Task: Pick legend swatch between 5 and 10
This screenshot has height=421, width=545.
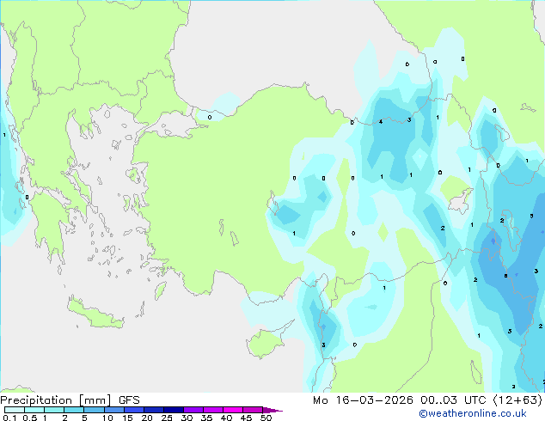Action: pos(94,410)
